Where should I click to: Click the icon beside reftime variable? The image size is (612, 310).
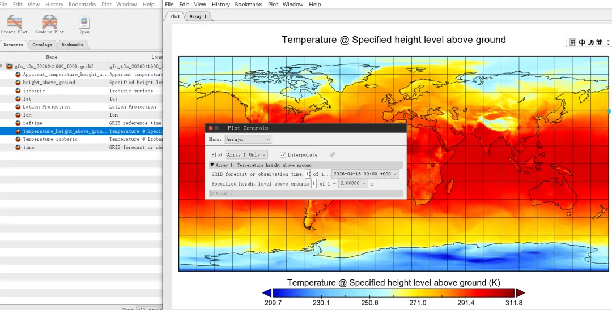[x=18, y=123]
